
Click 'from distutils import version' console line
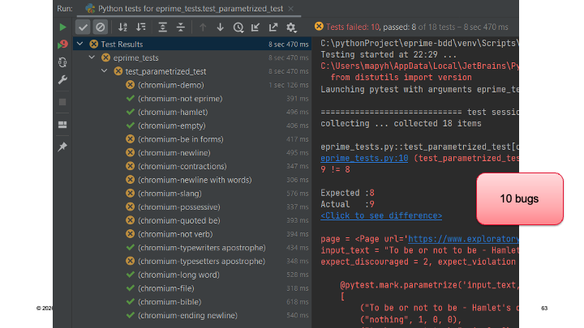(x=401, y=78)
